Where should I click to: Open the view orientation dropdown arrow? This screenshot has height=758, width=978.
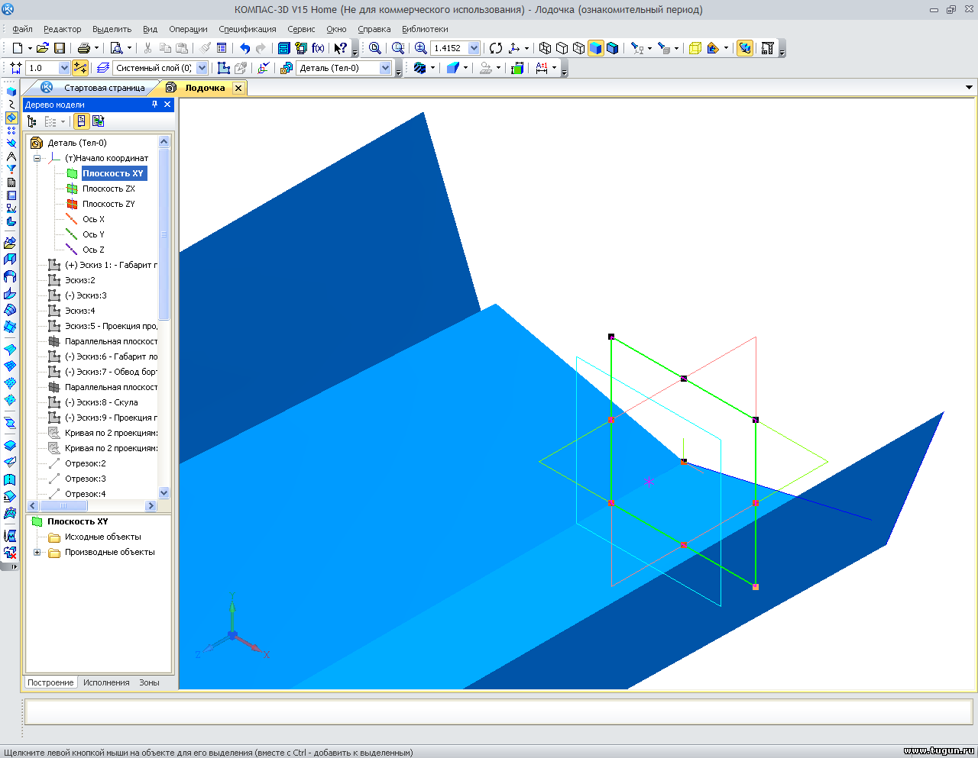click(x=526, y=48)
